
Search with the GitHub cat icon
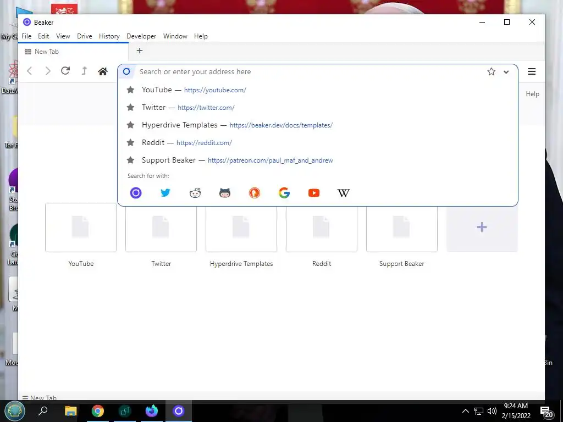click(x=225, y=193)
